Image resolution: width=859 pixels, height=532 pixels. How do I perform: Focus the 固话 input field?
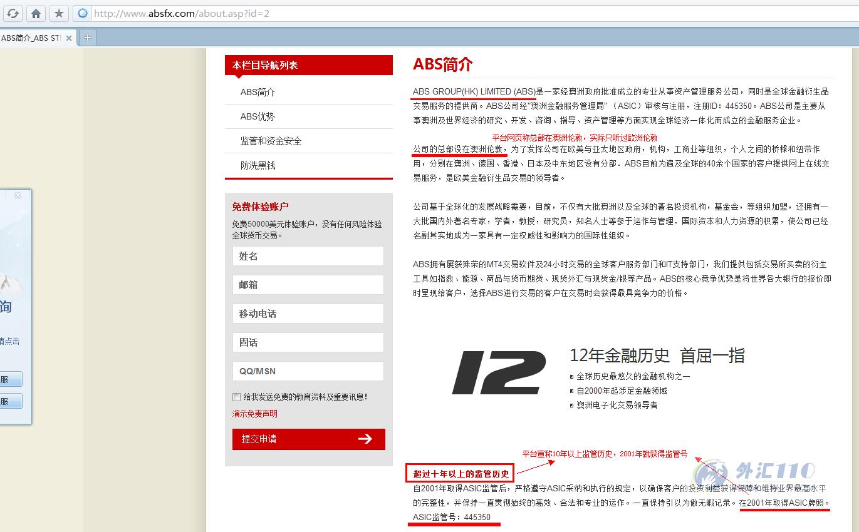click(x=308, y=342)
